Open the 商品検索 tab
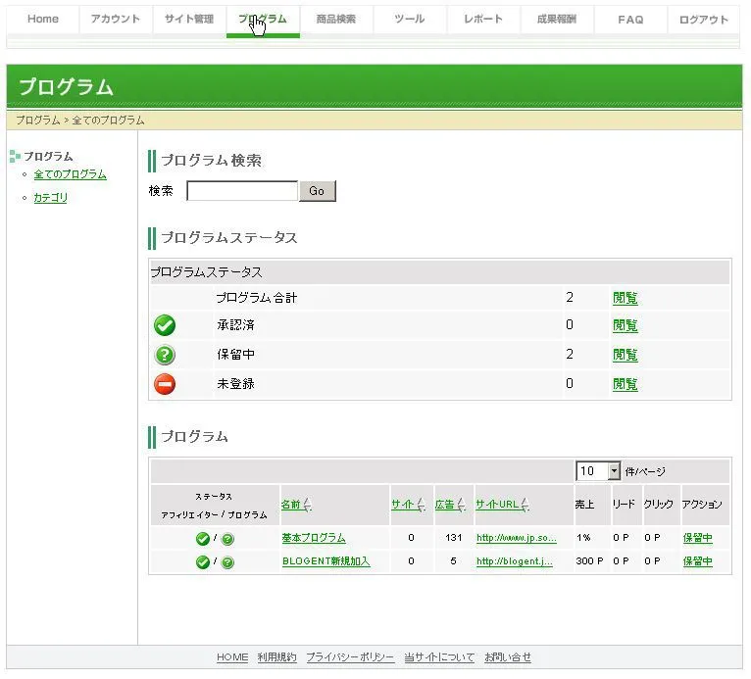The height and width of the screenshot is (679, 751). tap(336, 20)
